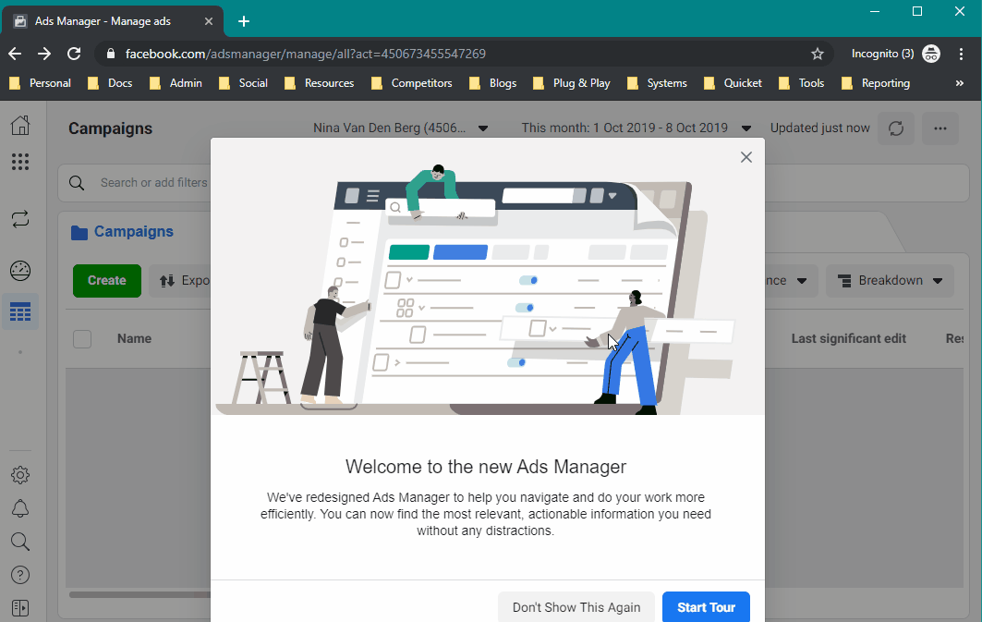Click the Updated just now text
This screenshot has height=622, width=982.
(819, 128)
